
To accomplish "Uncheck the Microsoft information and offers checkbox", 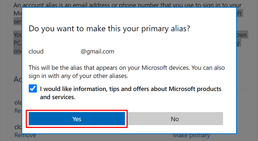I will [33, 89].
